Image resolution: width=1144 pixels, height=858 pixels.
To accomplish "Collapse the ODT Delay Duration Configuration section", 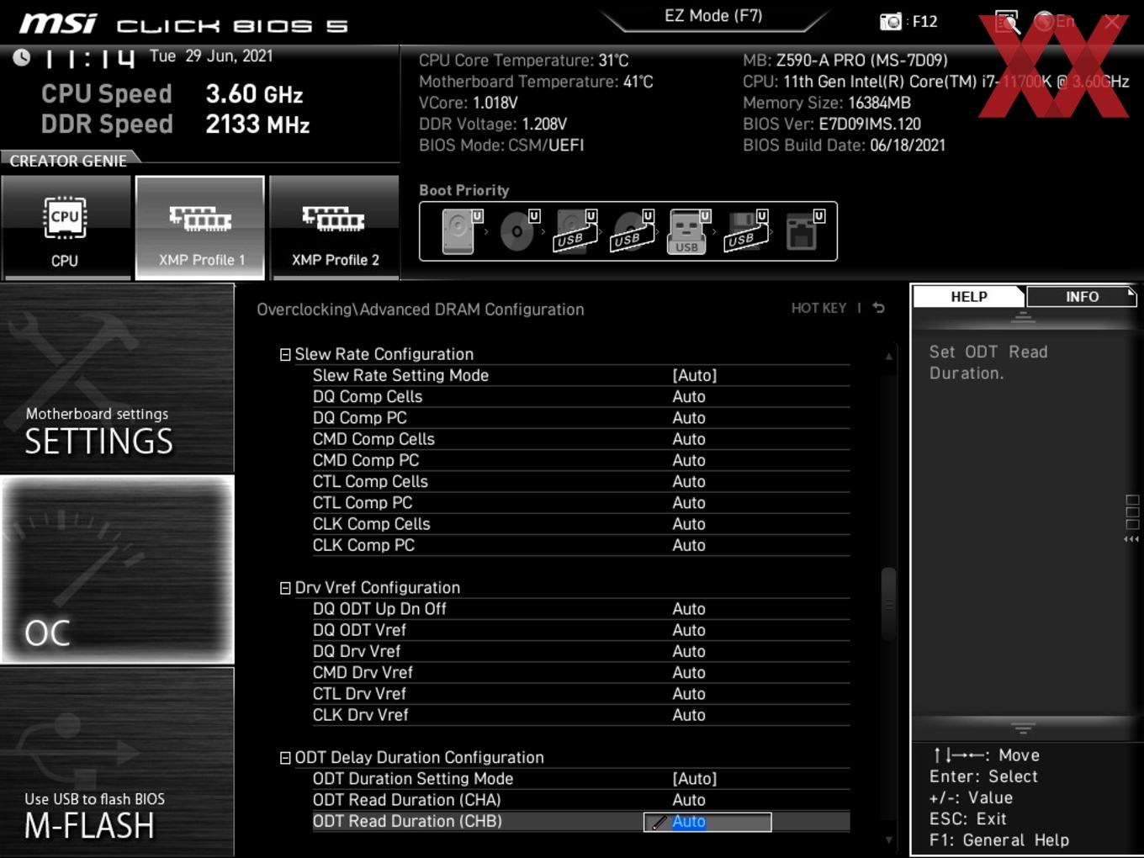I will click(x=285, y=758).
